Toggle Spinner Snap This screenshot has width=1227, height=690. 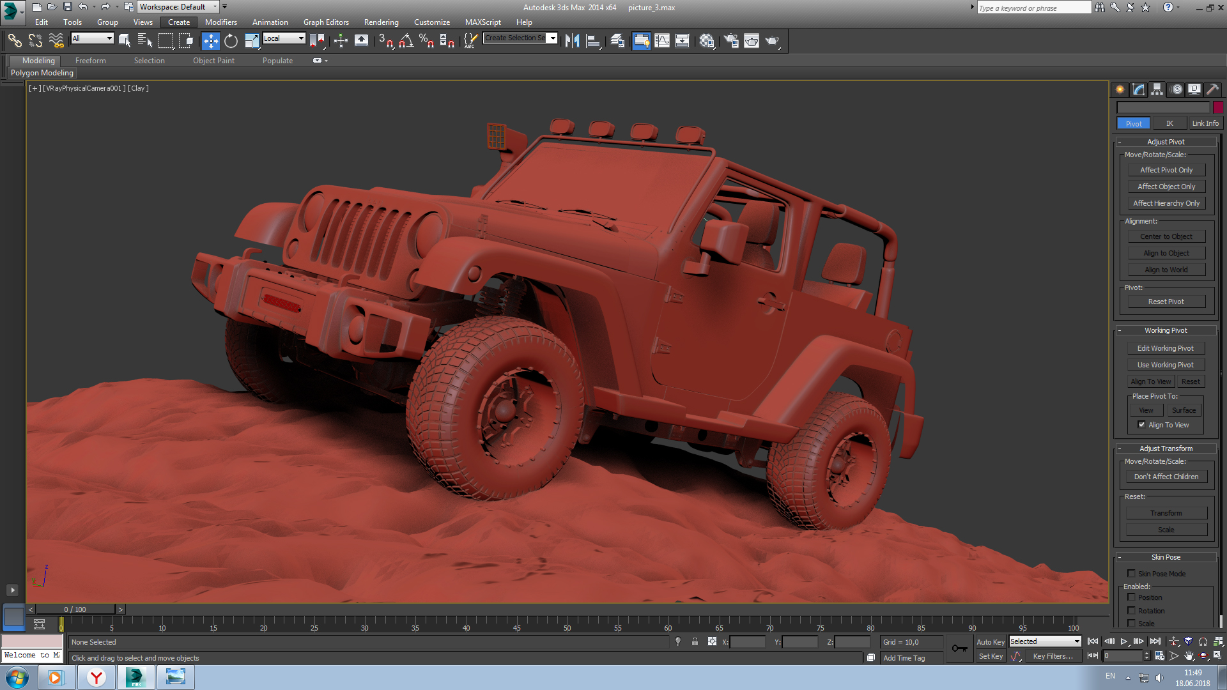[447, 41]
